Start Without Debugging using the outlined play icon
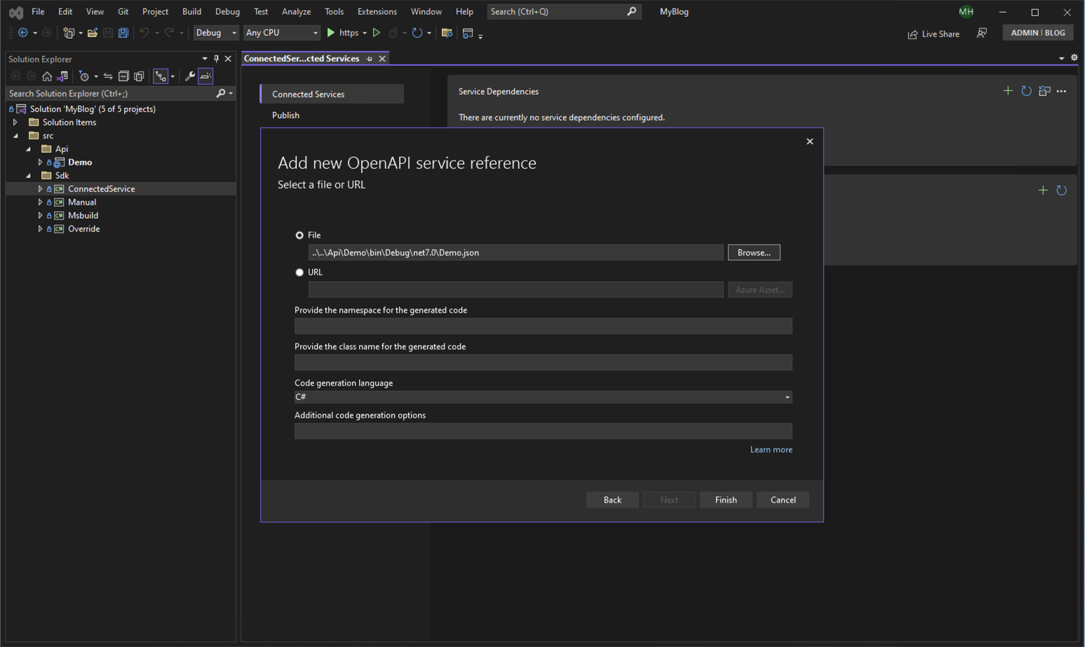Screen dimensions: 1085x647 tap(377, 33)
